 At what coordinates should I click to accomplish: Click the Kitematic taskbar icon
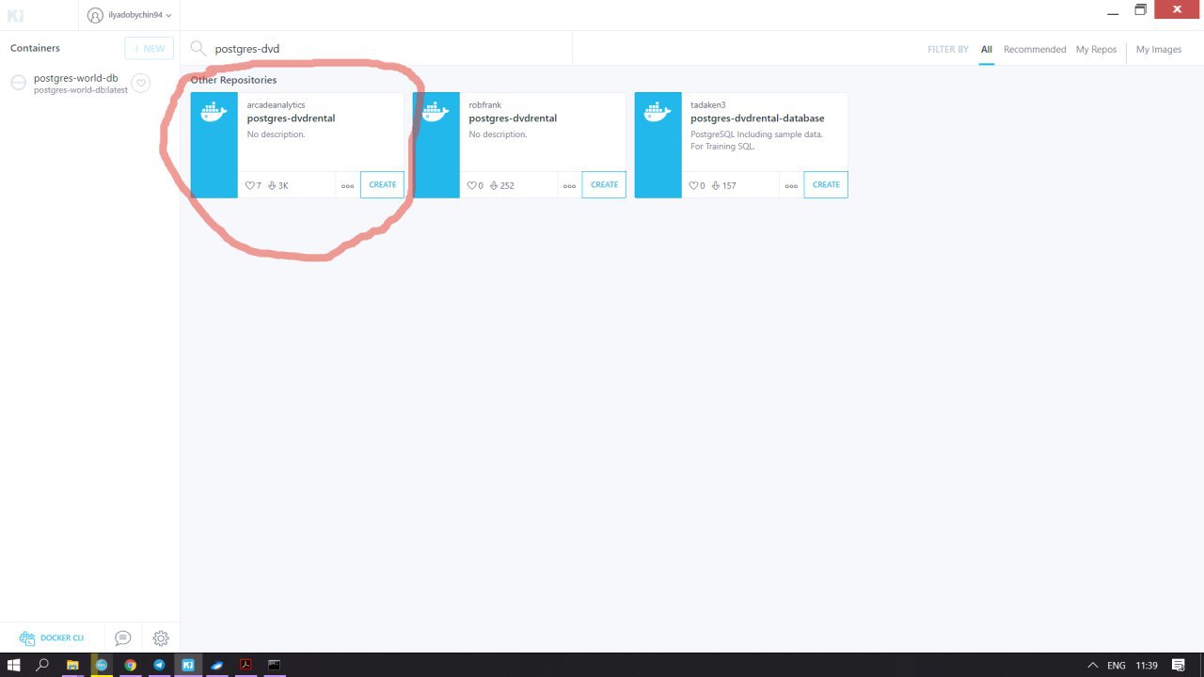pos(188,665)
